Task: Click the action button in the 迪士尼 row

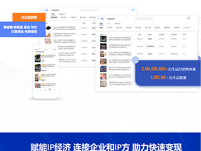Action: click(x=184, y=54)
